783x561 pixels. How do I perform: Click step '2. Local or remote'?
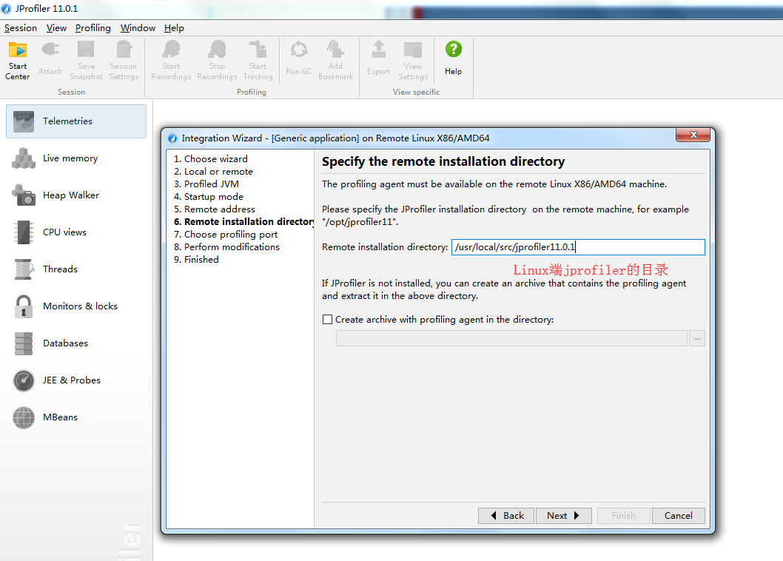click(x=213, y=172)
